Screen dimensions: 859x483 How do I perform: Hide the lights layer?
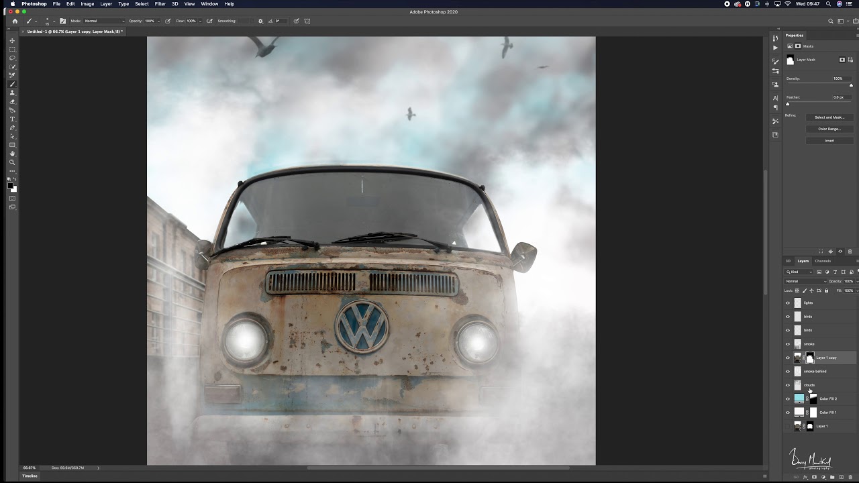click(788, 303)
